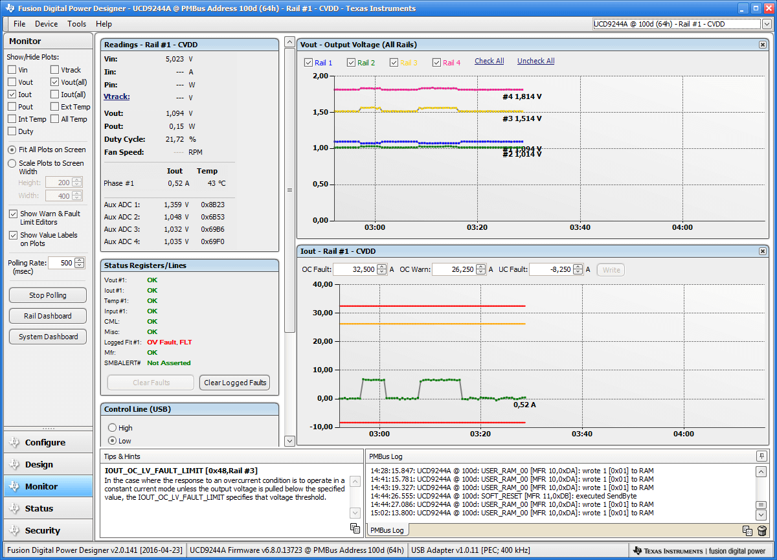Uncheck Rail 1 in Vout plot
The image size is (777, 560).
tap(308, 63)
